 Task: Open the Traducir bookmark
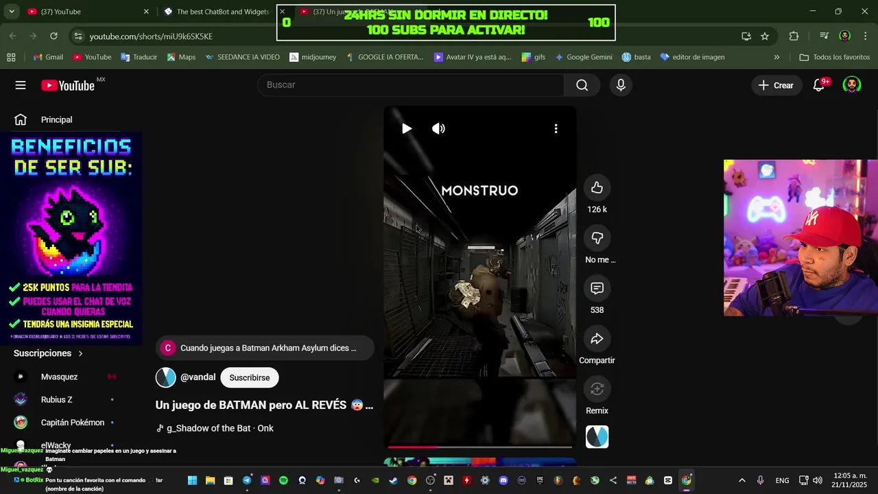139,57
